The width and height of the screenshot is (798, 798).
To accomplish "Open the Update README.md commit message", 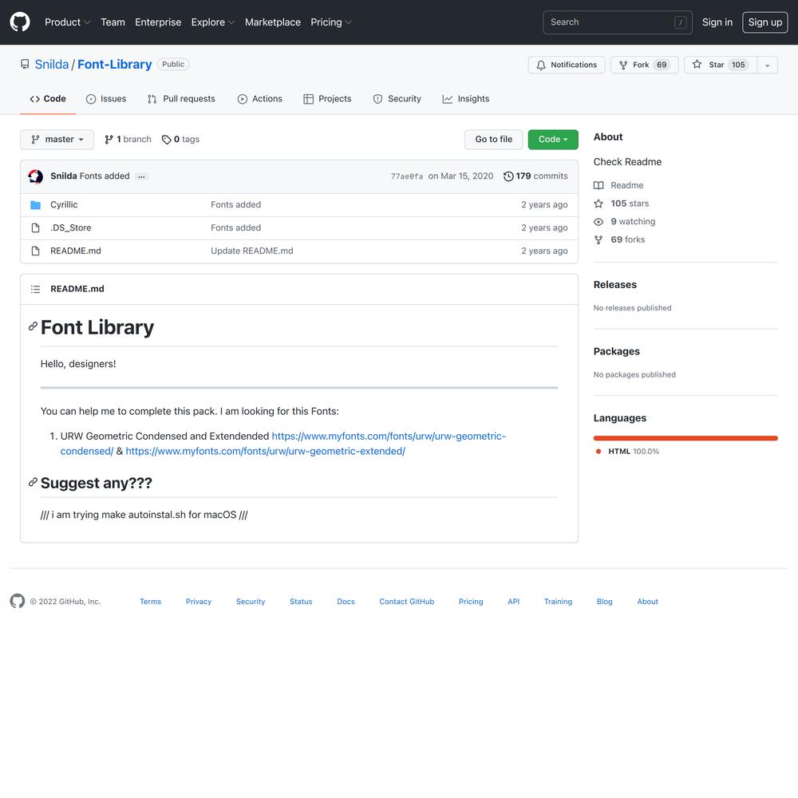I will [252, 251].
